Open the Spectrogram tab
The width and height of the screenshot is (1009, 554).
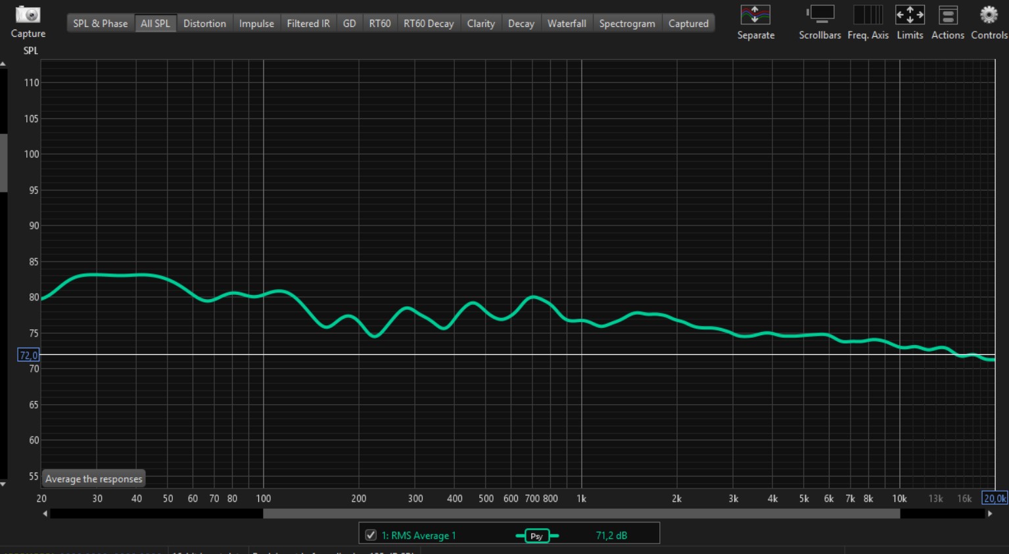point(626,24)
